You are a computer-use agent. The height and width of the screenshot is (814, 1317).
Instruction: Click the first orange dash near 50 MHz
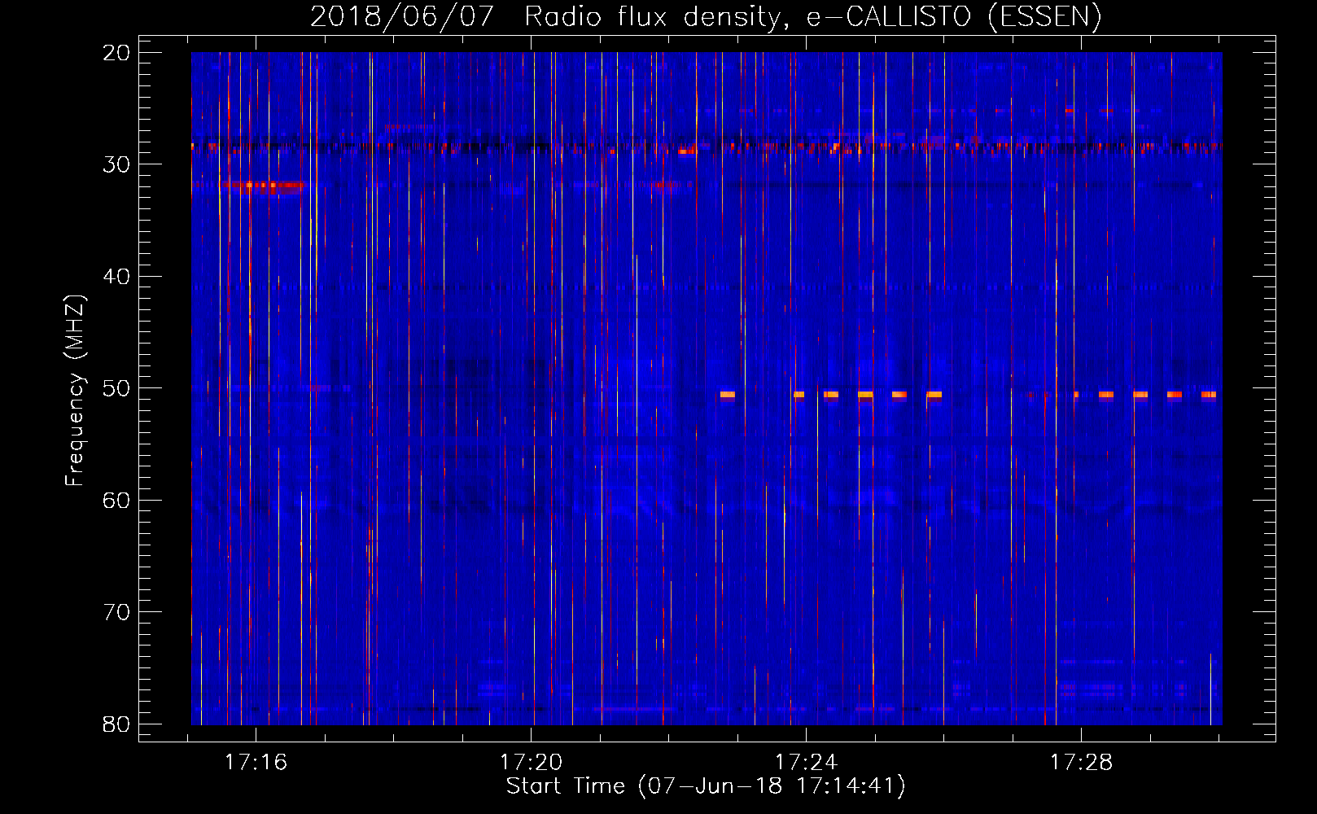tap(728, 395)
